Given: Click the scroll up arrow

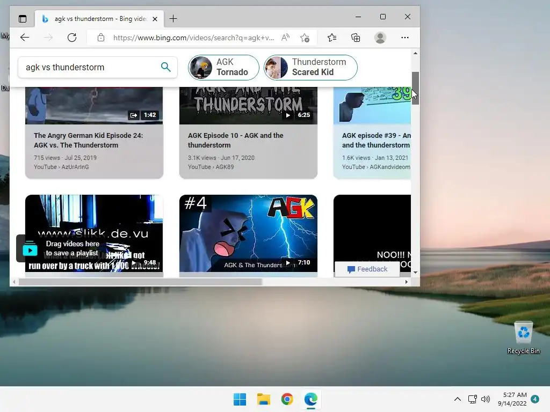Looking at the screenshot, I should [x=415, y=53].
